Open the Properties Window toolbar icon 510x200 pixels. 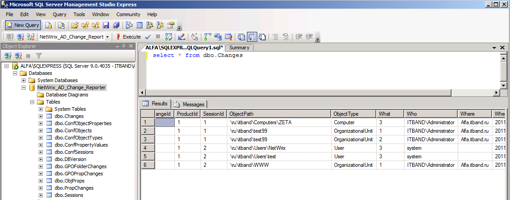point(170,25)
